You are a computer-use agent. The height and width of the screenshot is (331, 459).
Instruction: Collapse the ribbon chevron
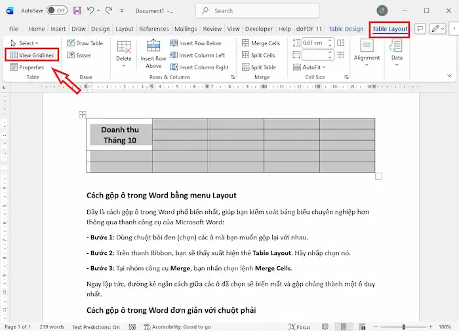pos(449,76)
